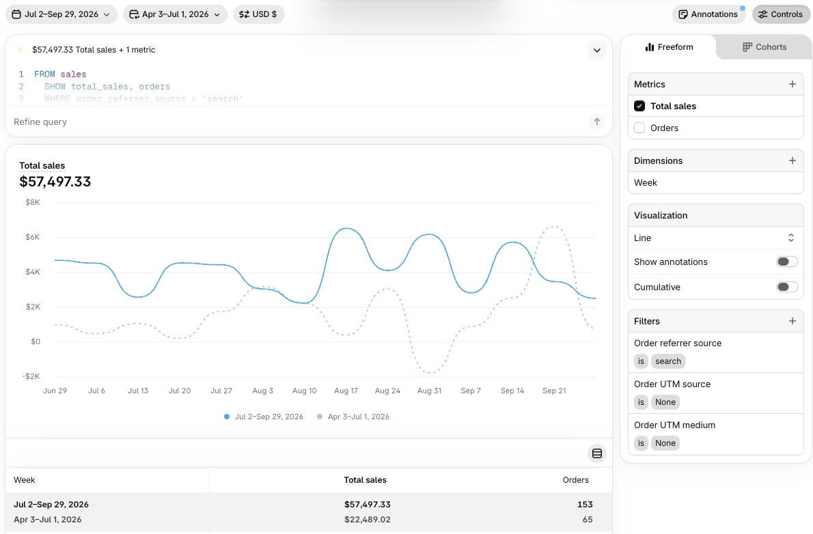Sort by the Week column header
The width and height of the screenshot is (813, 534).
[x=25, y=480]
